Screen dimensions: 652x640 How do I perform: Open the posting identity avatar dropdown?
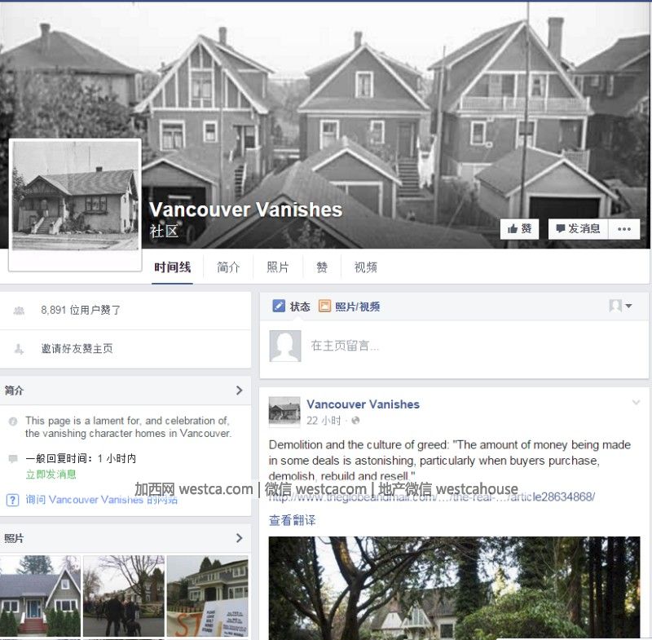[x=620, y=306]
